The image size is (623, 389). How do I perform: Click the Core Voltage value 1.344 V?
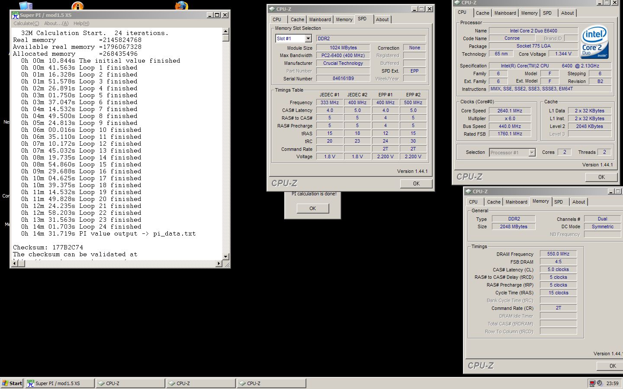[x=563, y=54]
